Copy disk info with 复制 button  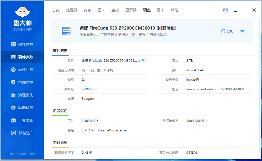coord(227,31)
